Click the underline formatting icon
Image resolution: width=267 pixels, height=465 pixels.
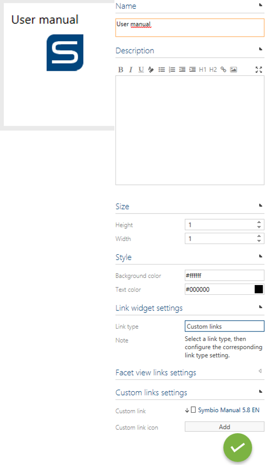(x=141, y=70)
